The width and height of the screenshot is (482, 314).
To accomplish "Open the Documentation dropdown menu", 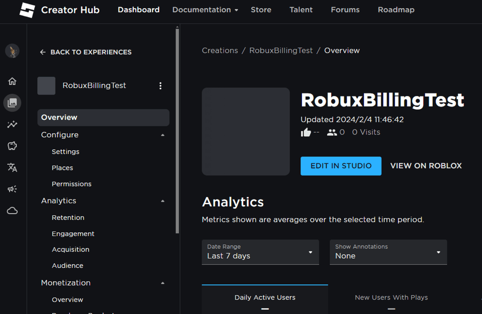I will [205, 10].
